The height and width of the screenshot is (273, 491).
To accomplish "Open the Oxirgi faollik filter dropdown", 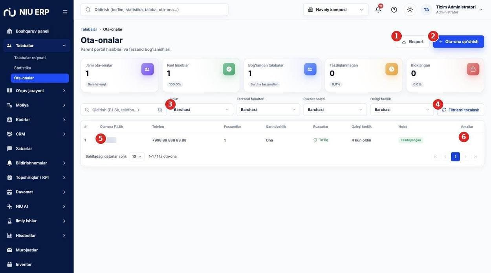I will click(x=402, y=110).
